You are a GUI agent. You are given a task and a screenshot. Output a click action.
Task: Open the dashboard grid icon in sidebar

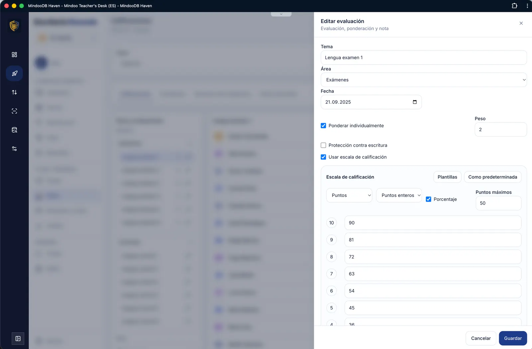tap(14, 55)
